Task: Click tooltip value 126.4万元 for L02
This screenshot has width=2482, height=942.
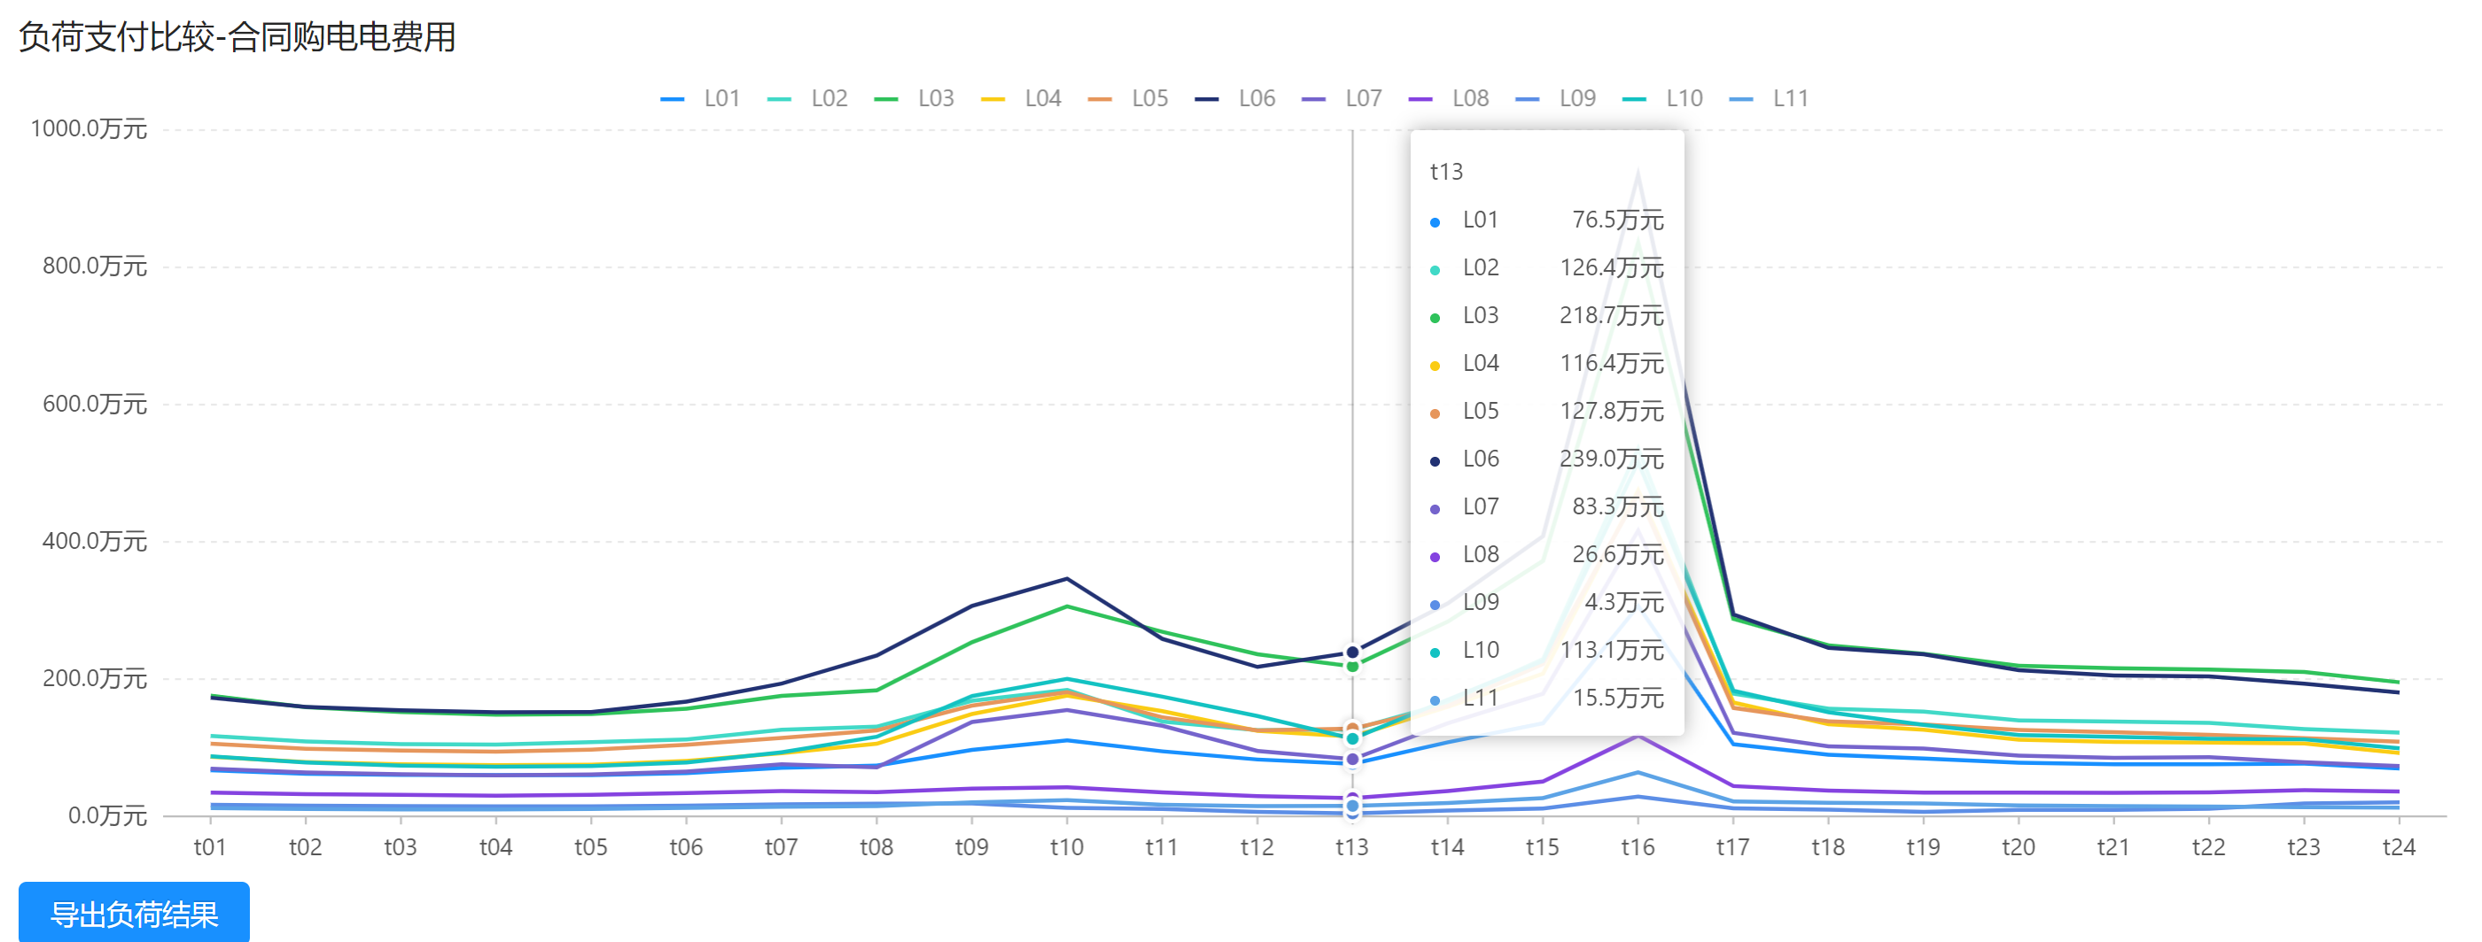Action: coord(1611,267)
